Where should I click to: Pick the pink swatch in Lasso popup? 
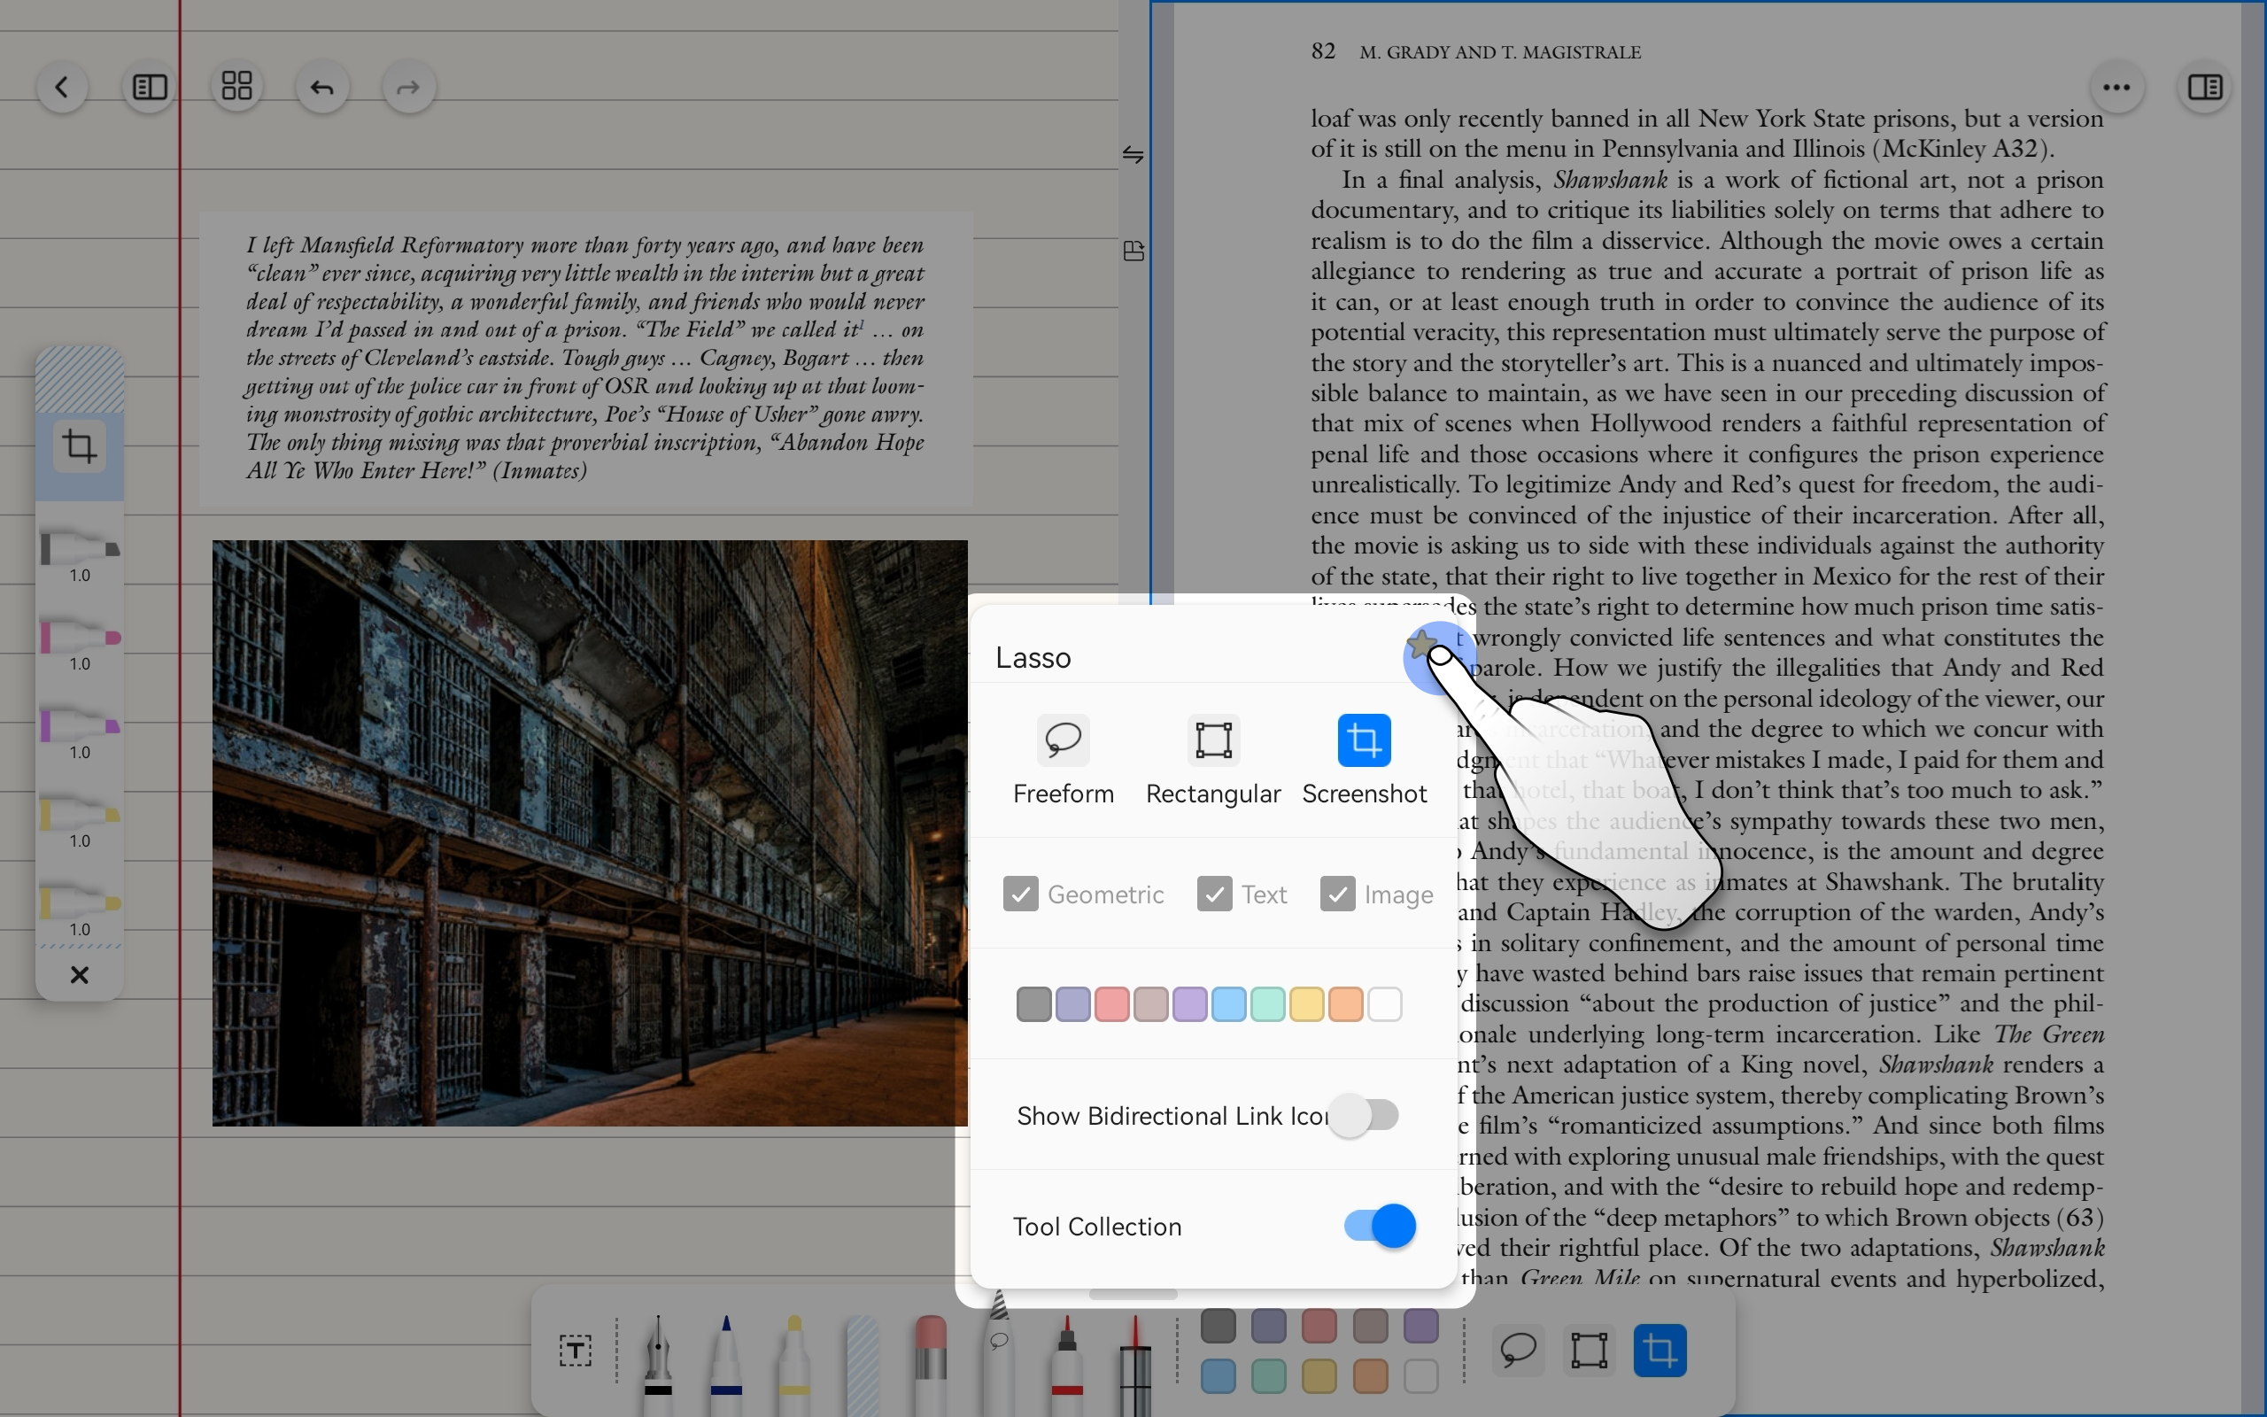coord(1112,1003)
